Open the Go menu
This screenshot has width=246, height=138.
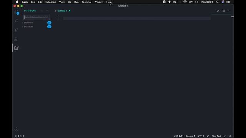(69, 2)
